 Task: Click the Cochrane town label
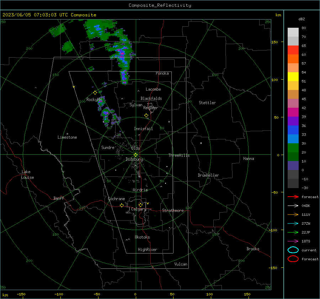116,199
